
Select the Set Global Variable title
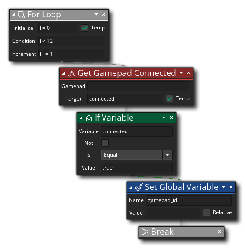pyautogui.click(x=182, y=187)
